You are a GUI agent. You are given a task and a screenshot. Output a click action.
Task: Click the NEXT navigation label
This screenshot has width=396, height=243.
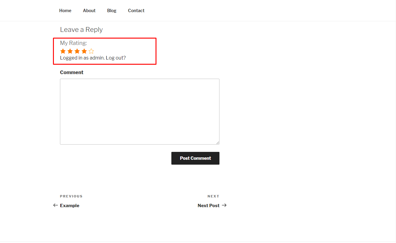[x=213, y=196]
